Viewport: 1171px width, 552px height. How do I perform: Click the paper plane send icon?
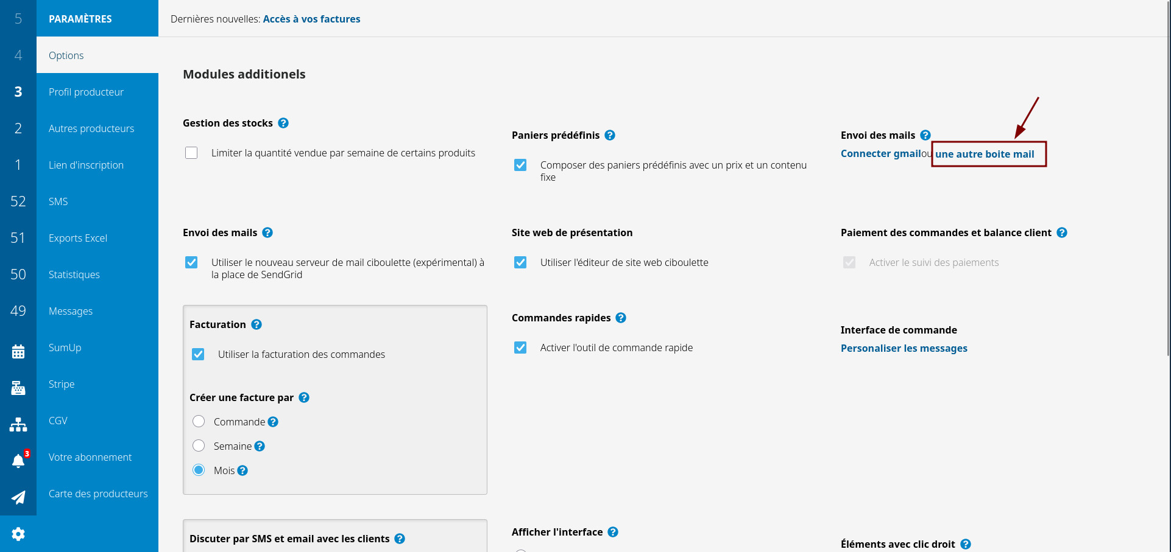point(18,497)
